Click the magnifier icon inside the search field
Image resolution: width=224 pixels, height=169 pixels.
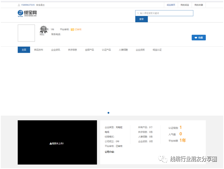(x=138, y=13)
